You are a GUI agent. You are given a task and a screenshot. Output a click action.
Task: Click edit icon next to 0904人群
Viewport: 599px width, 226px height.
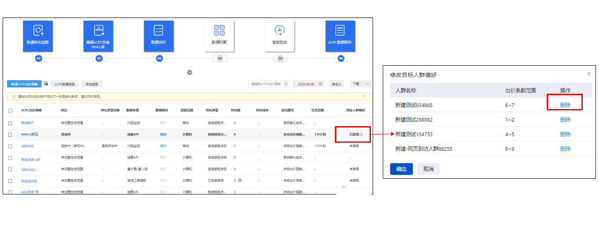[37, 134]
